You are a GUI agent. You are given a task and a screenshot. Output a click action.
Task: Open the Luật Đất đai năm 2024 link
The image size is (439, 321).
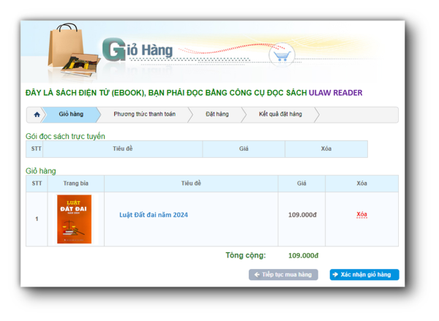pyautogui.click(x=154, y=215)
